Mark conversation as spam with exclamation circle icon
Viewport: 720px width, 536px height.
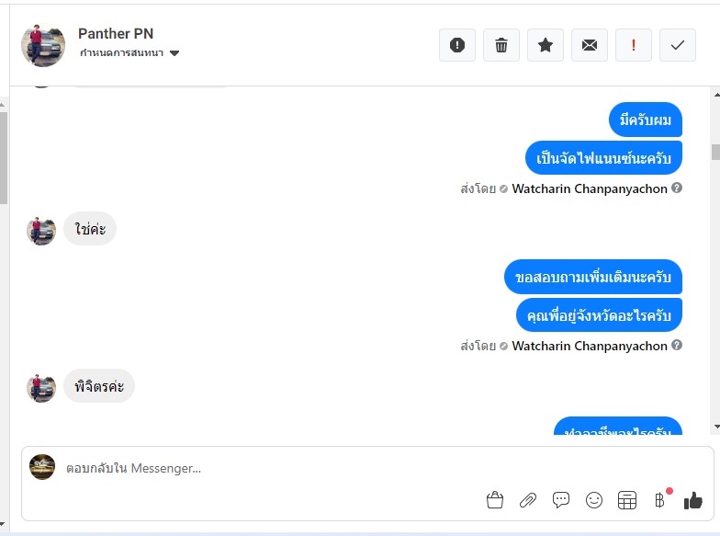[457, 45]
